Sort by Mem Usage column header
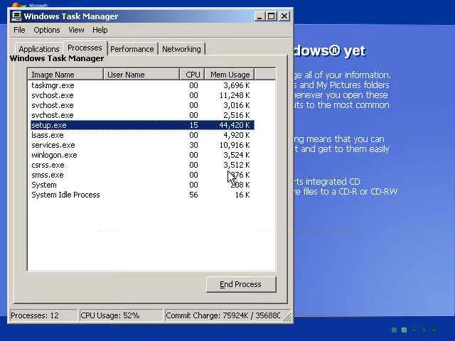The image size is (455, 341). pos(230,75)
